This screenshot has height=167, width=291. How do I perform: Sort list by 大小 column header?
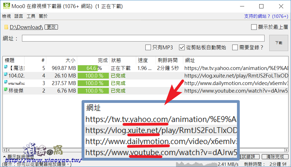(x=62, y=60)
